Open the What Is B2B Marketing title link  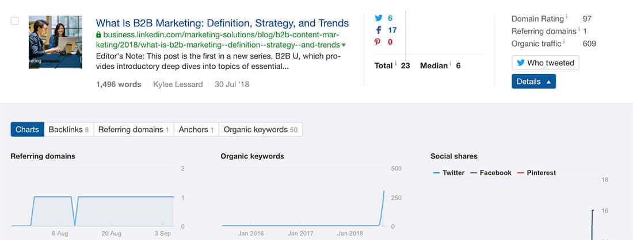[x=222, y=23]
